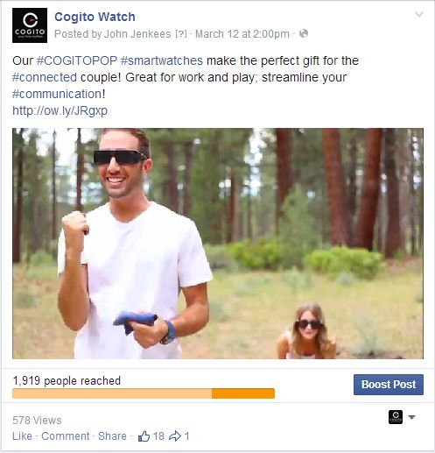Click Comment under the post
435x453 pixels.
click(x=66, y=436)
